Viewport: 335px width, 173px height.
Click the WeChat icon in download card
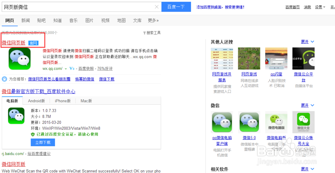click(16, 116)
